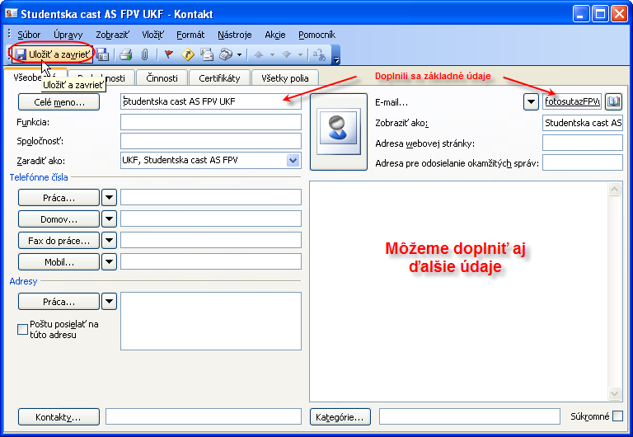Click the Celé meno button
Screen dimensions: 633x437
(x=58, y=101)
